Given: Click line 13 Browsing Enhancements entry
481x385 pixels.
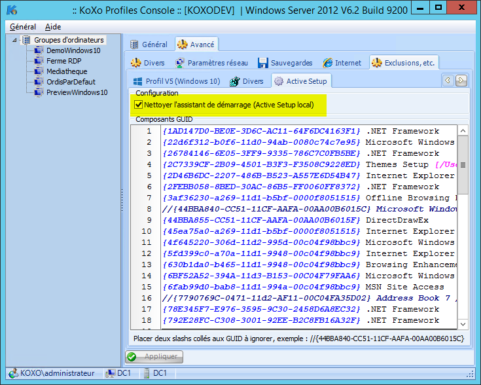Looking at the screenshot, I should coord(309,265).
